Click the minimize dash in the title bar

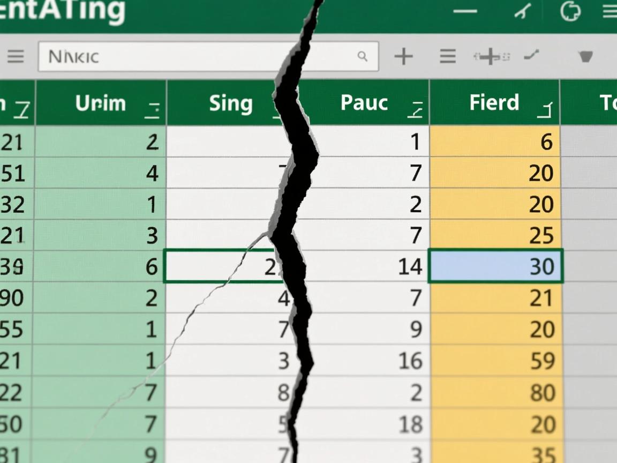465,11
